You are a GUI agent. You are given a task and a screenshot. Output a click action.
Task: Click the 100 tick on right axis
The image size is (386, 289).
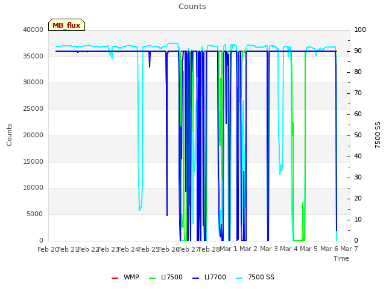[360, 30]
